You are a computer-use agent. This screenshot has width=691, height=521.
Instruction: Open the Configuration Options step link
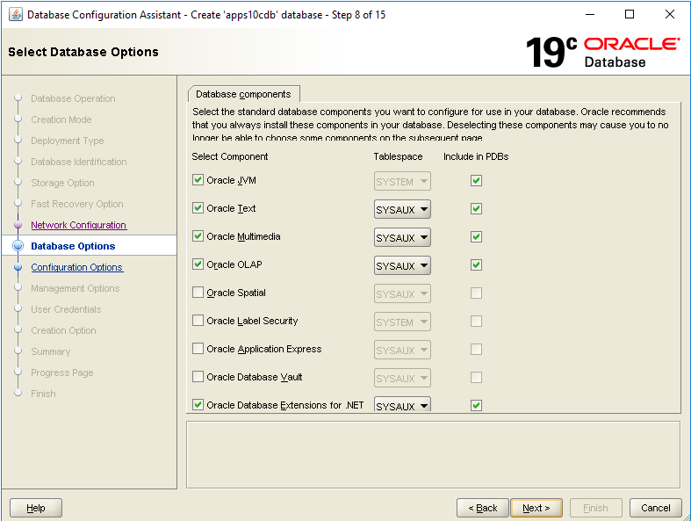pos(77,267)
